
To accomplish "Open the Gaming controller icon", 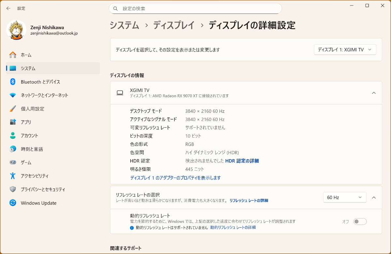I will point(13,162).
